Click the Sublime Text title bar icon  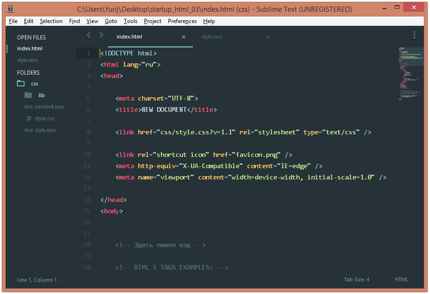coord(10,8)
